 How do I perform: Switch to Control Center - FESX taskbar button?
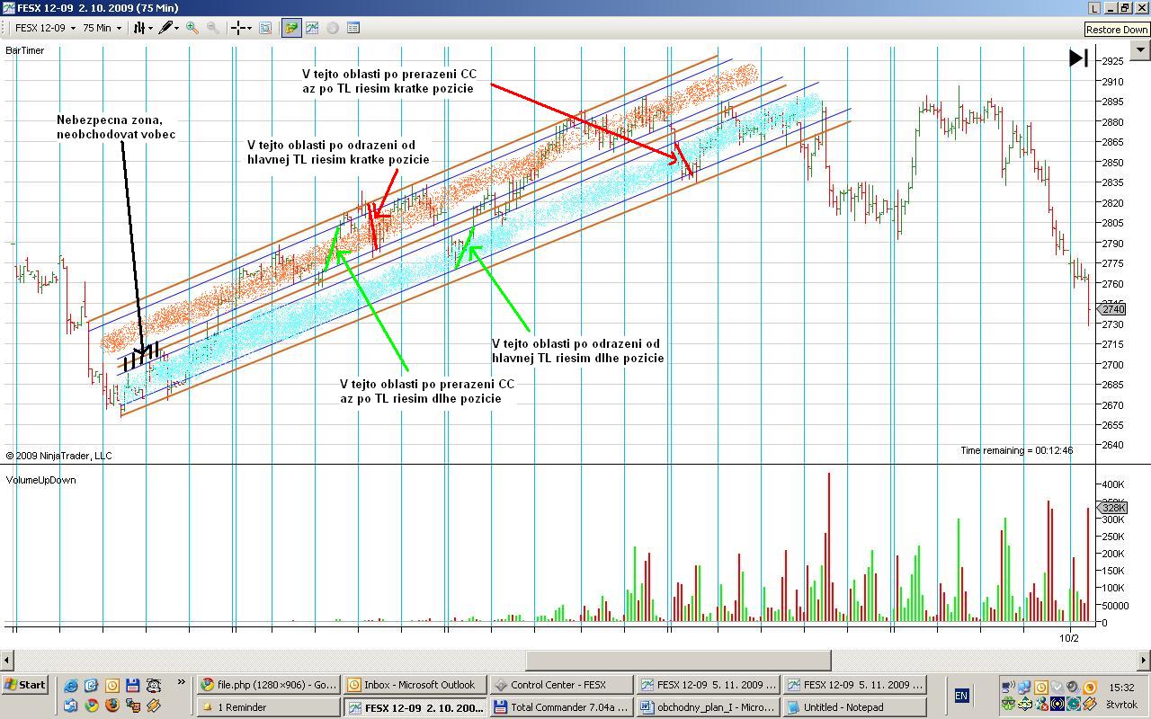[562, 685]
